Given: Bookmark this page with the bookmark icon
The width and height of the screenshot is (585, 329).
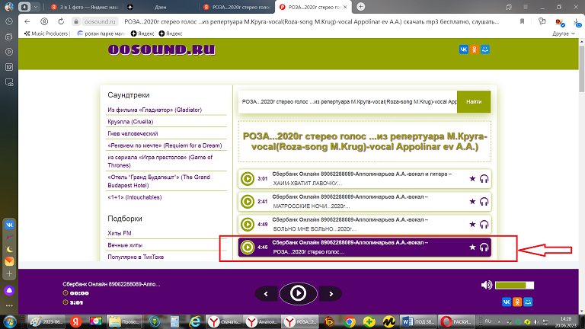Looking at the screenshot, I should [522, 21].
